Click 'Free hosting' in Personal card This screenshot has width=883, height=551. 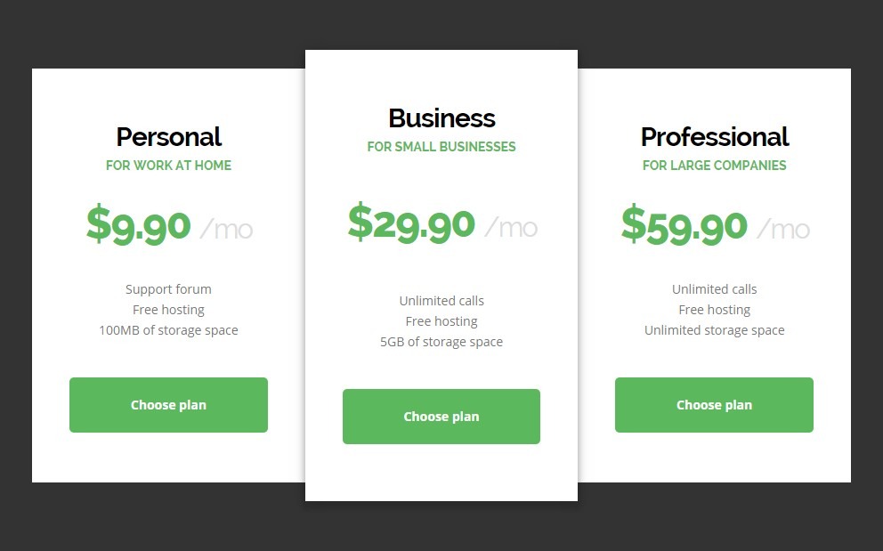(x=168, y=310)
